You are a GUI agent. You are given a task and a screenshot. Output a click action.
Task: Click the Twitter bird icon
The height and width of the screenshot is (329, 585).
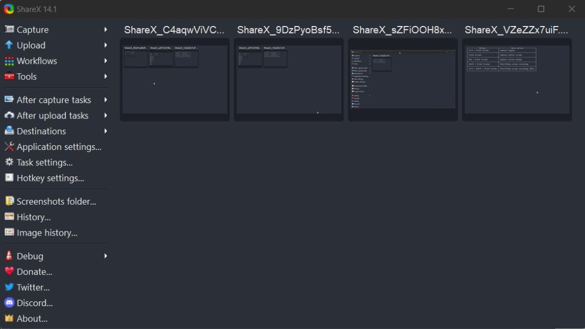click(x=9, y=287)
